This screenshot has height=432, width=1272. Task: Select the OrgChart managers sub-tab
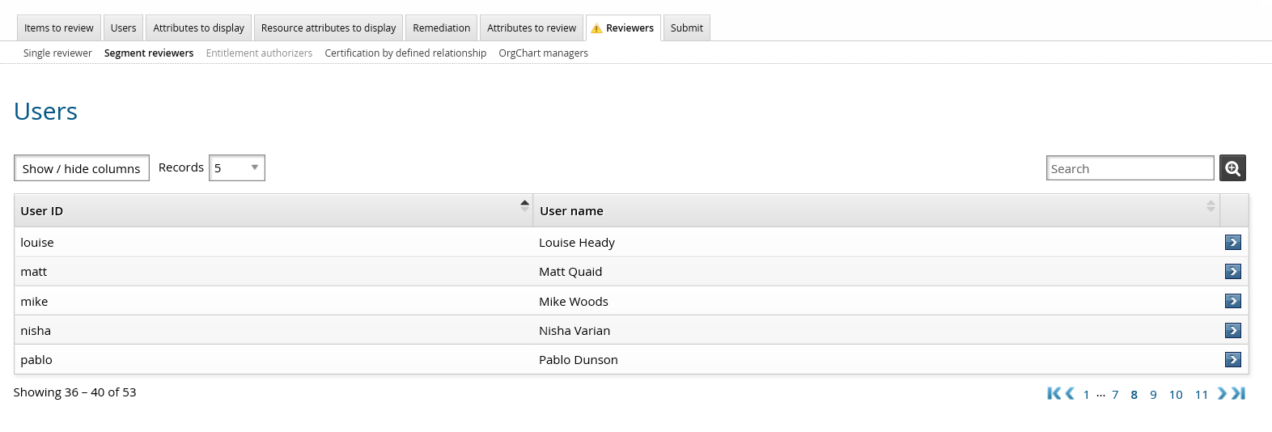click(x=543, y=53)
